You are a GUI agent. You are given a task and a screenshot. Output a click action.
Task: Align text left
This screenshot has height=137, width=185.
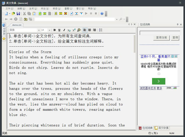[85, 30]
